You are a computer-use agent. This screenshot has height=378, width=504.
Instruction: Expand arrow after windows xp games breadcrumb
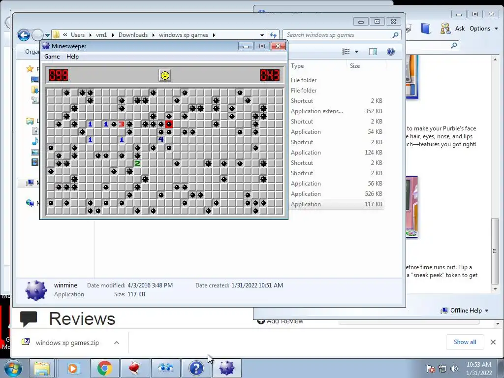(214, 35)
